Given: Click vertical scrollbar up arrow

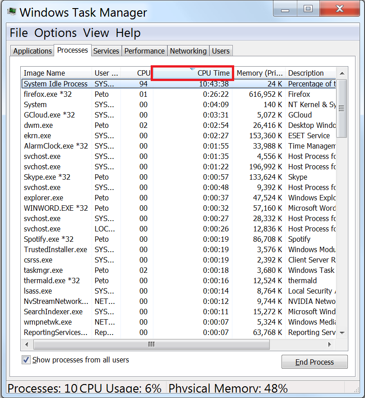Looking at the screenshot, I should point(342,73).
